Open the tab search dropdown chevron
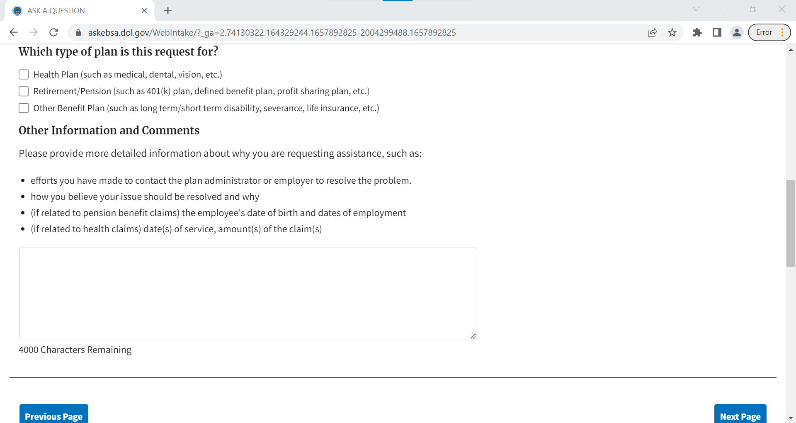 click(696, 9)
